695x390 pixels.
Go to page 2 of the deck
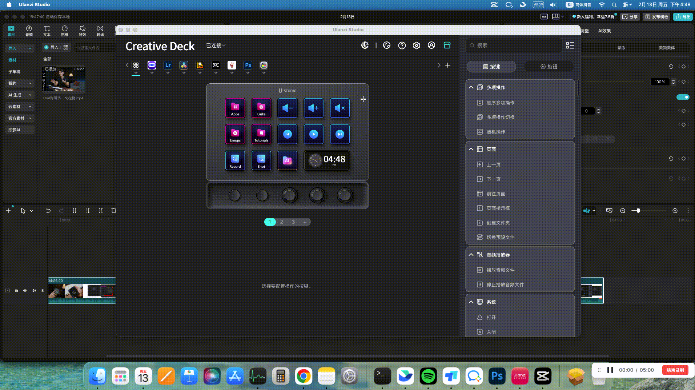(x=281, y=222)
